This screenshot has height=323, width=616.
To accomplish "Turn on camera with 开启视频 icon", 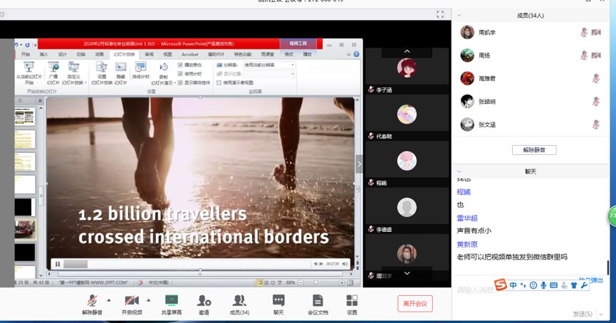I will 131,300.
